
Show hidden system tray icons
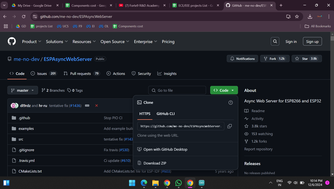pos(270,182)
